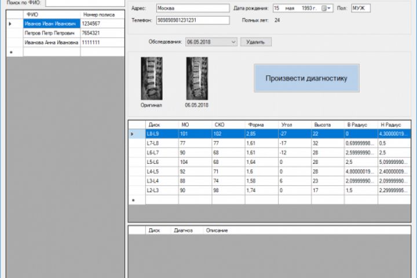
Task: Click Произвести диагностику button
Action: (x=306, y=78)
